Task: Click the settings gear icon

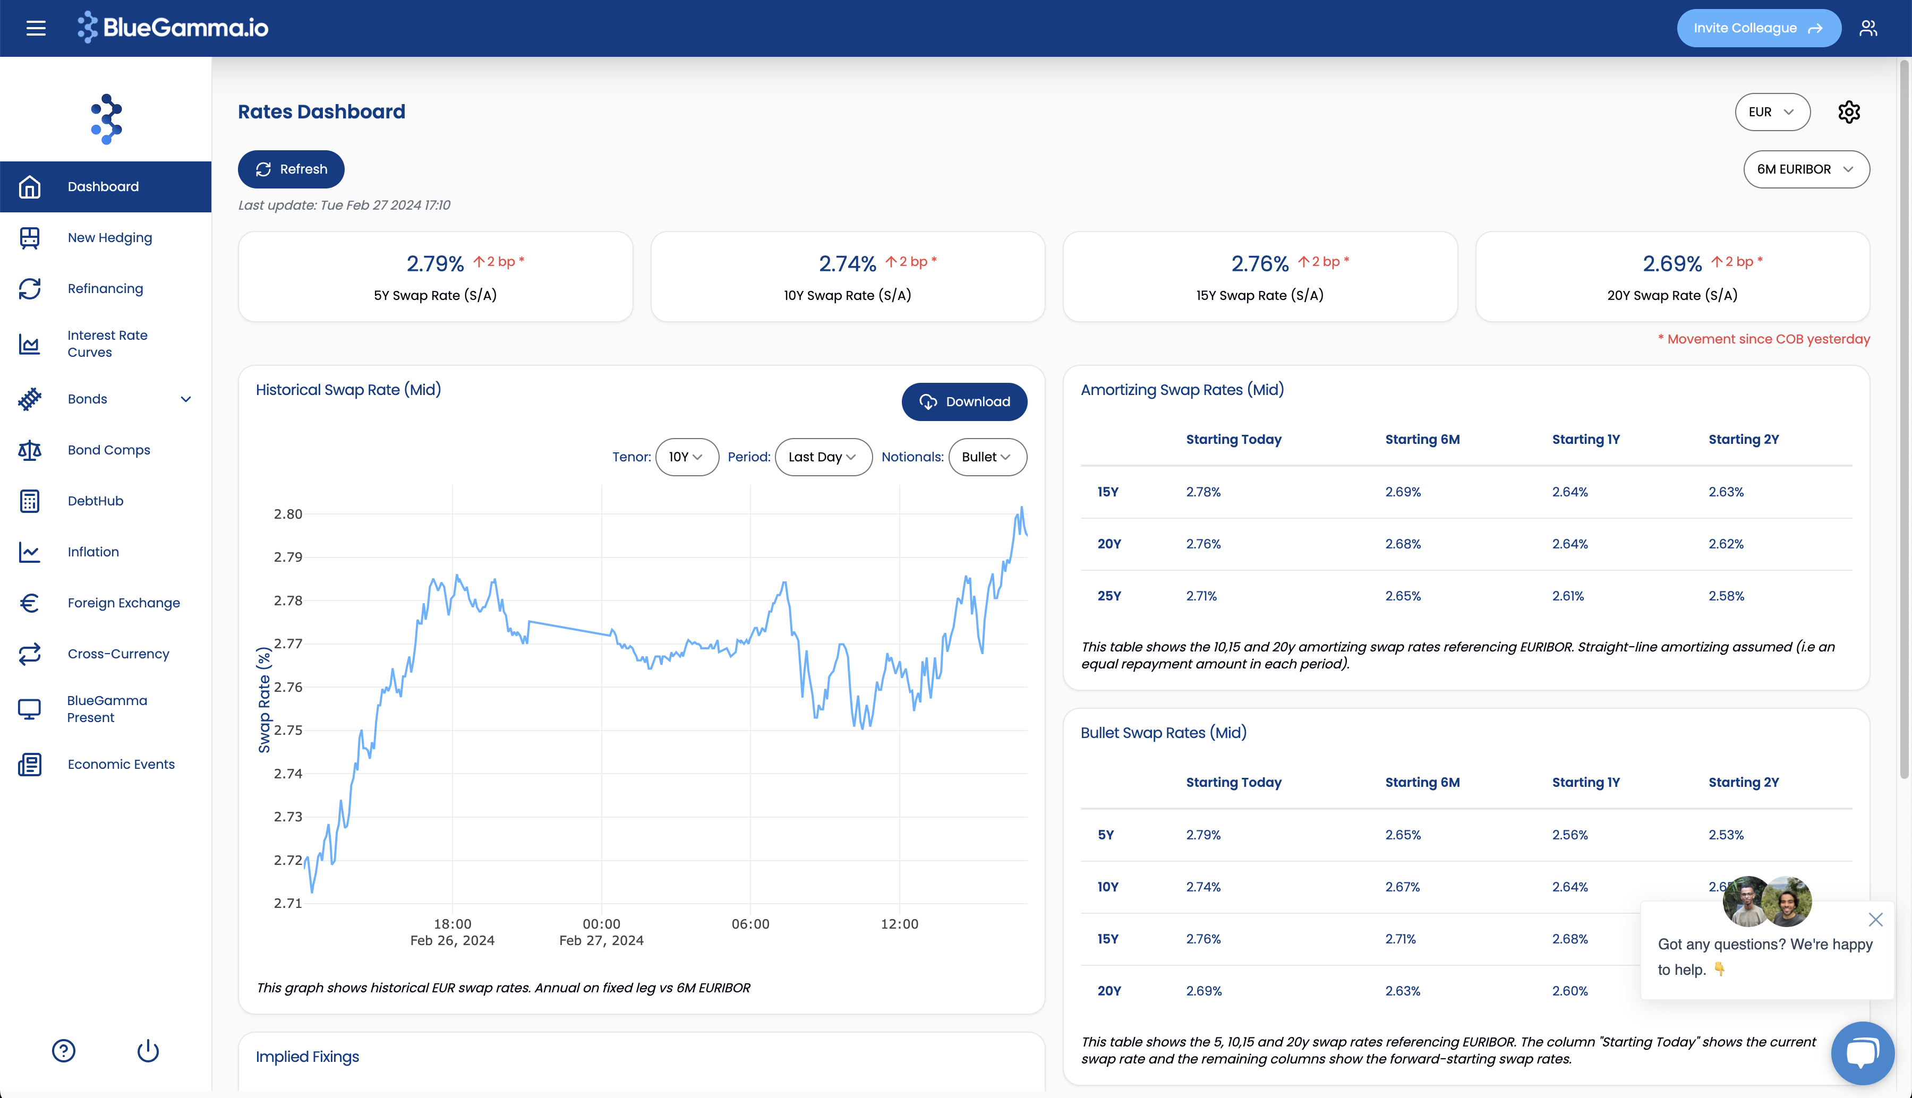Action: (1849, 111)
